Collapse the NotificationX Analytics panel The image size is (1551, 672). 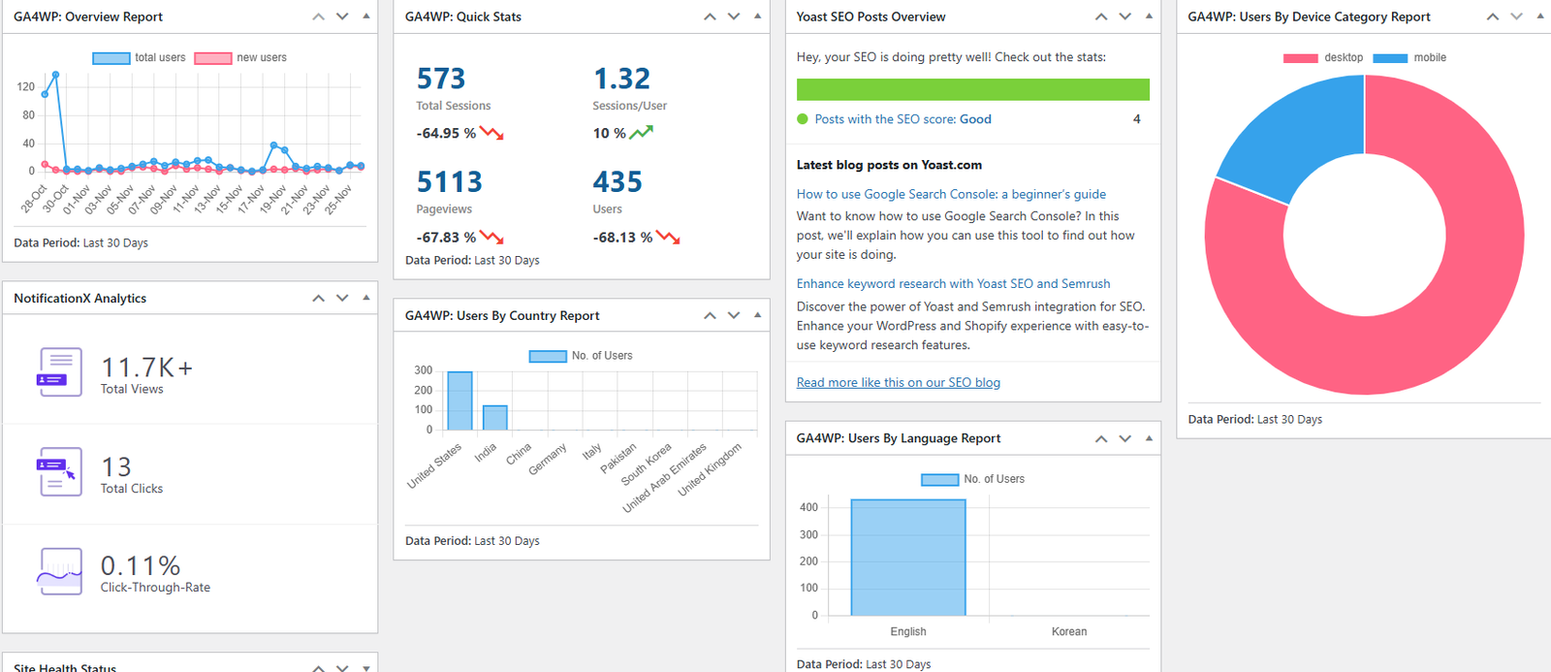(365, 298)
